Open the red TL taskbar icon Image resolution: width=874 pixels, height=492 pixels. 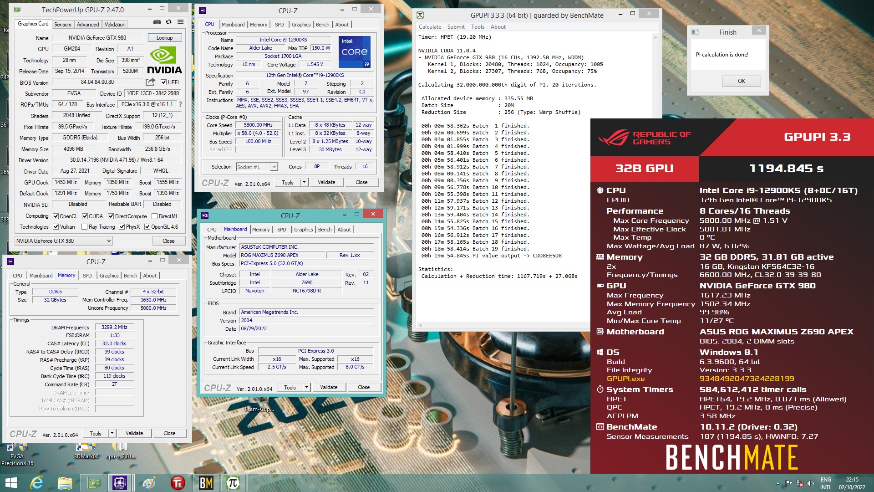pos(178,483)
